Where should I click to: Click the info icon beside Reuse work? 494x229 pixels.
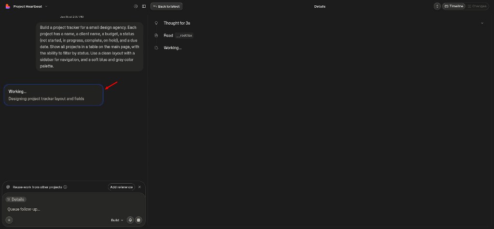[x=65, y=187]
